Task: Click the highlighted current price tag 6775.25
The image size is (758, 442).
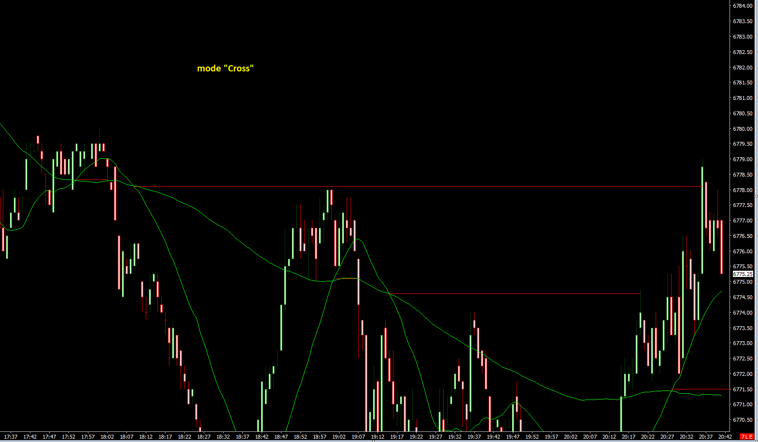Action: click(x=743, y=274)
